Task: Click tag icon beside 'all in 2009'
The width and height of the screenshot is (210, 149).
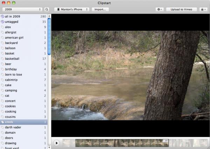Action: (x=2, y=16)
